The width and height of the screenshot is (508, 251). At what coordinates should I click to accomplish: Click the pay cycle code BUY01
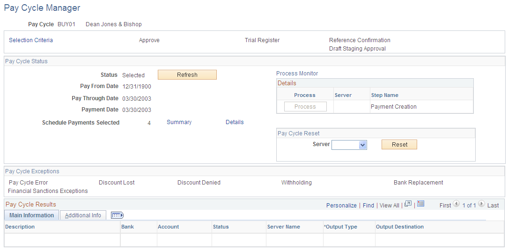tap(66, 24)
